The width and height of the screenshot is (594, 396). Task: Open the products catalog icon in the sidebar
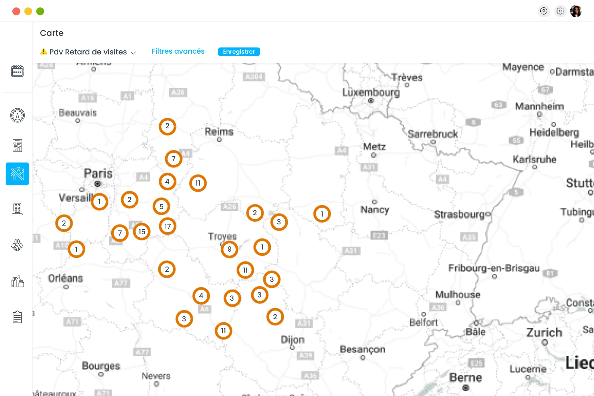17,281
